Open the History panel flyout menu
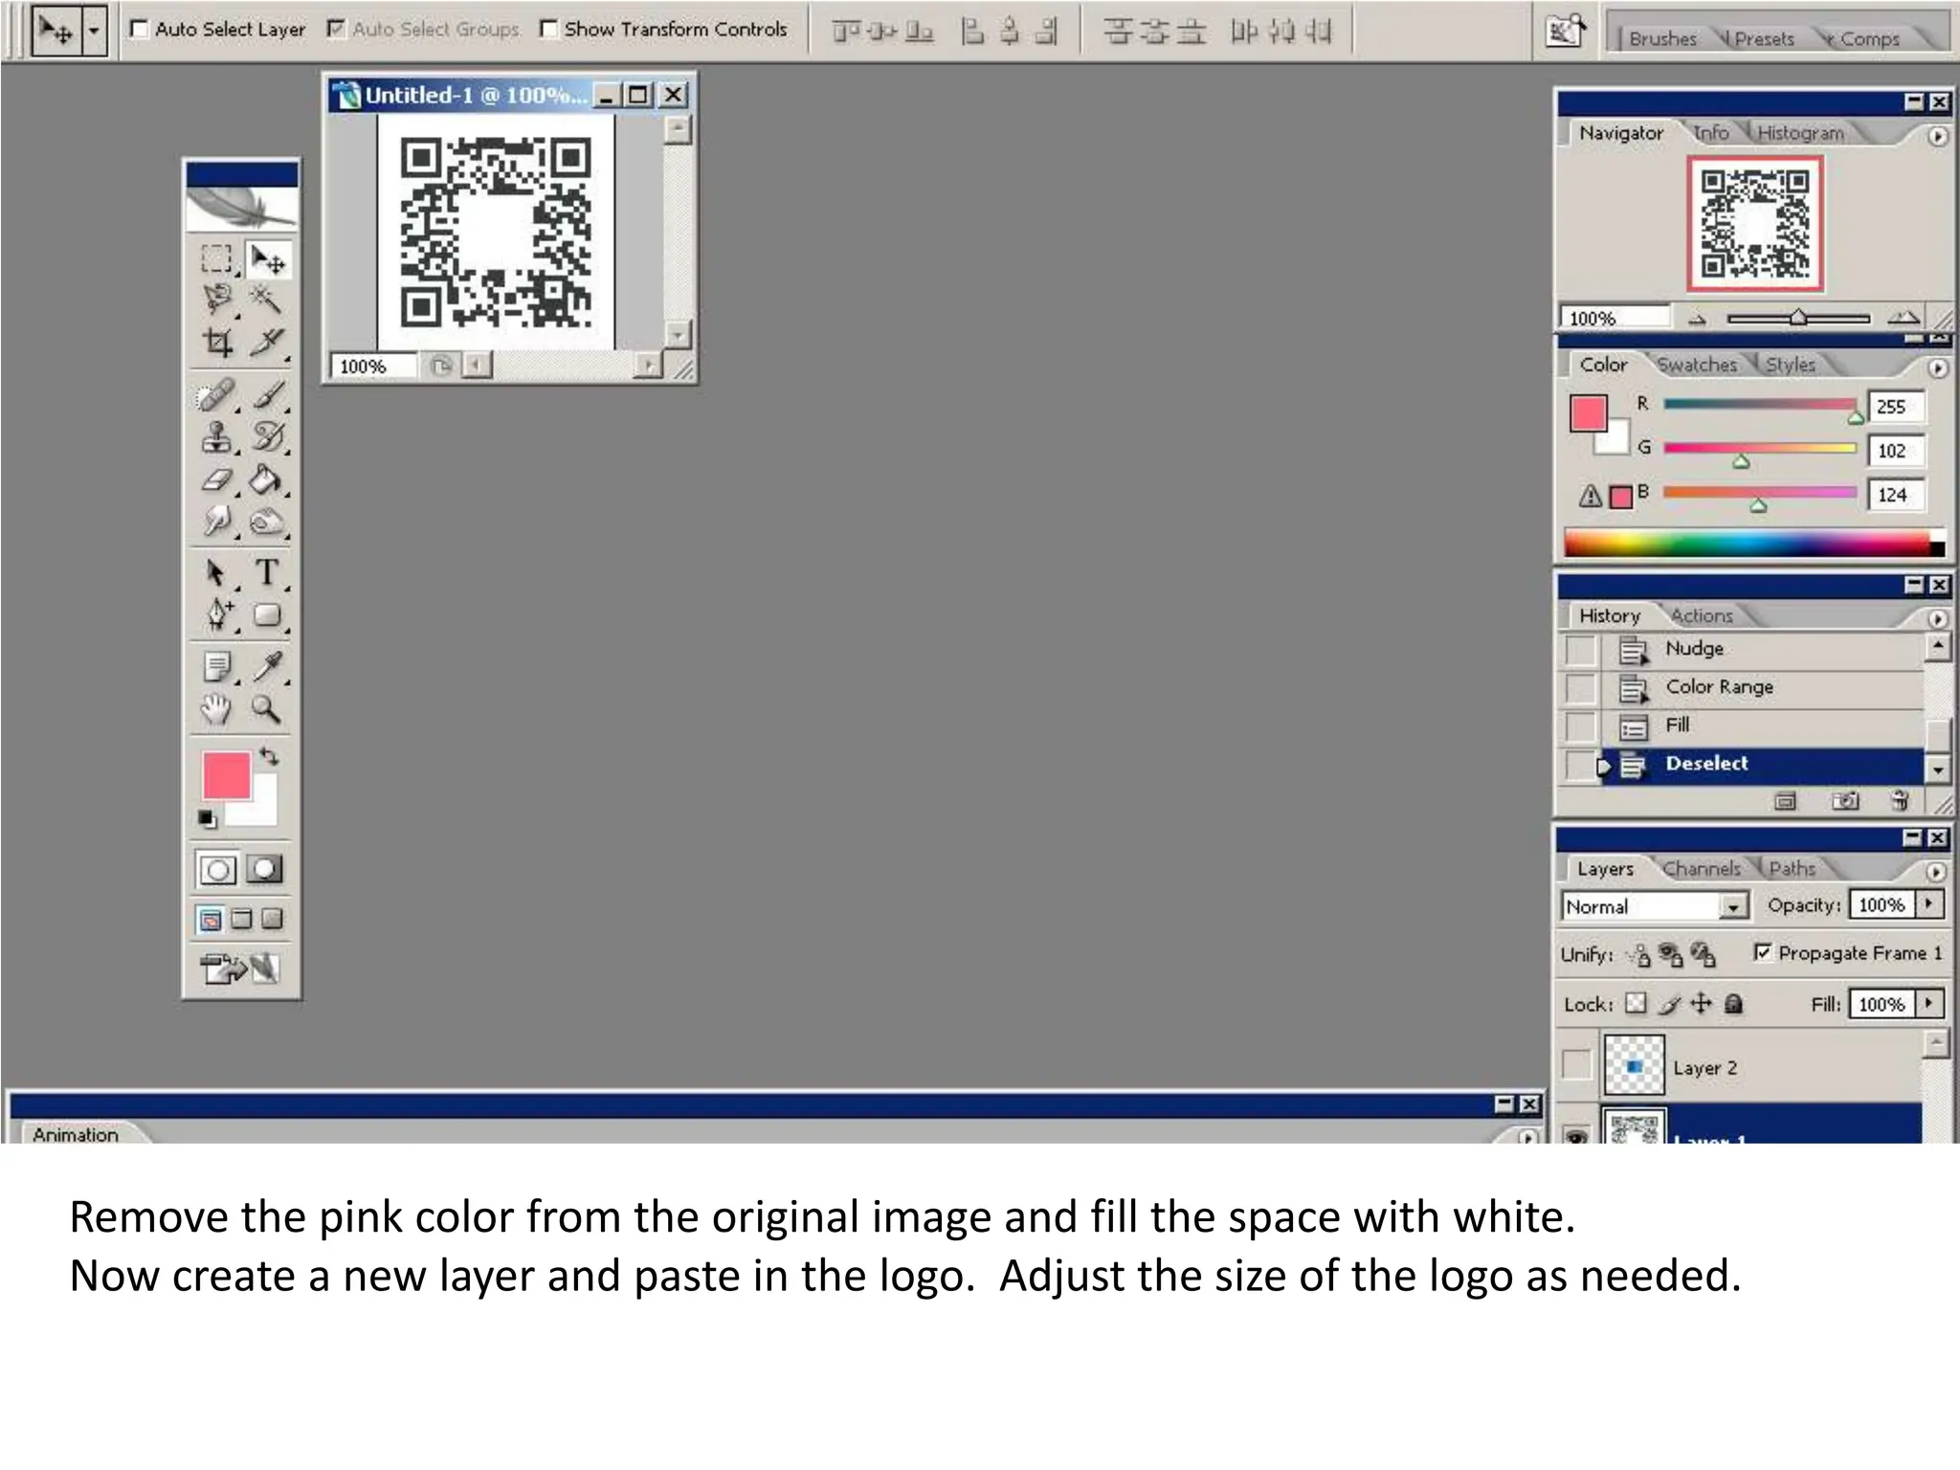The image size is (1960, 1470). 1937,619
